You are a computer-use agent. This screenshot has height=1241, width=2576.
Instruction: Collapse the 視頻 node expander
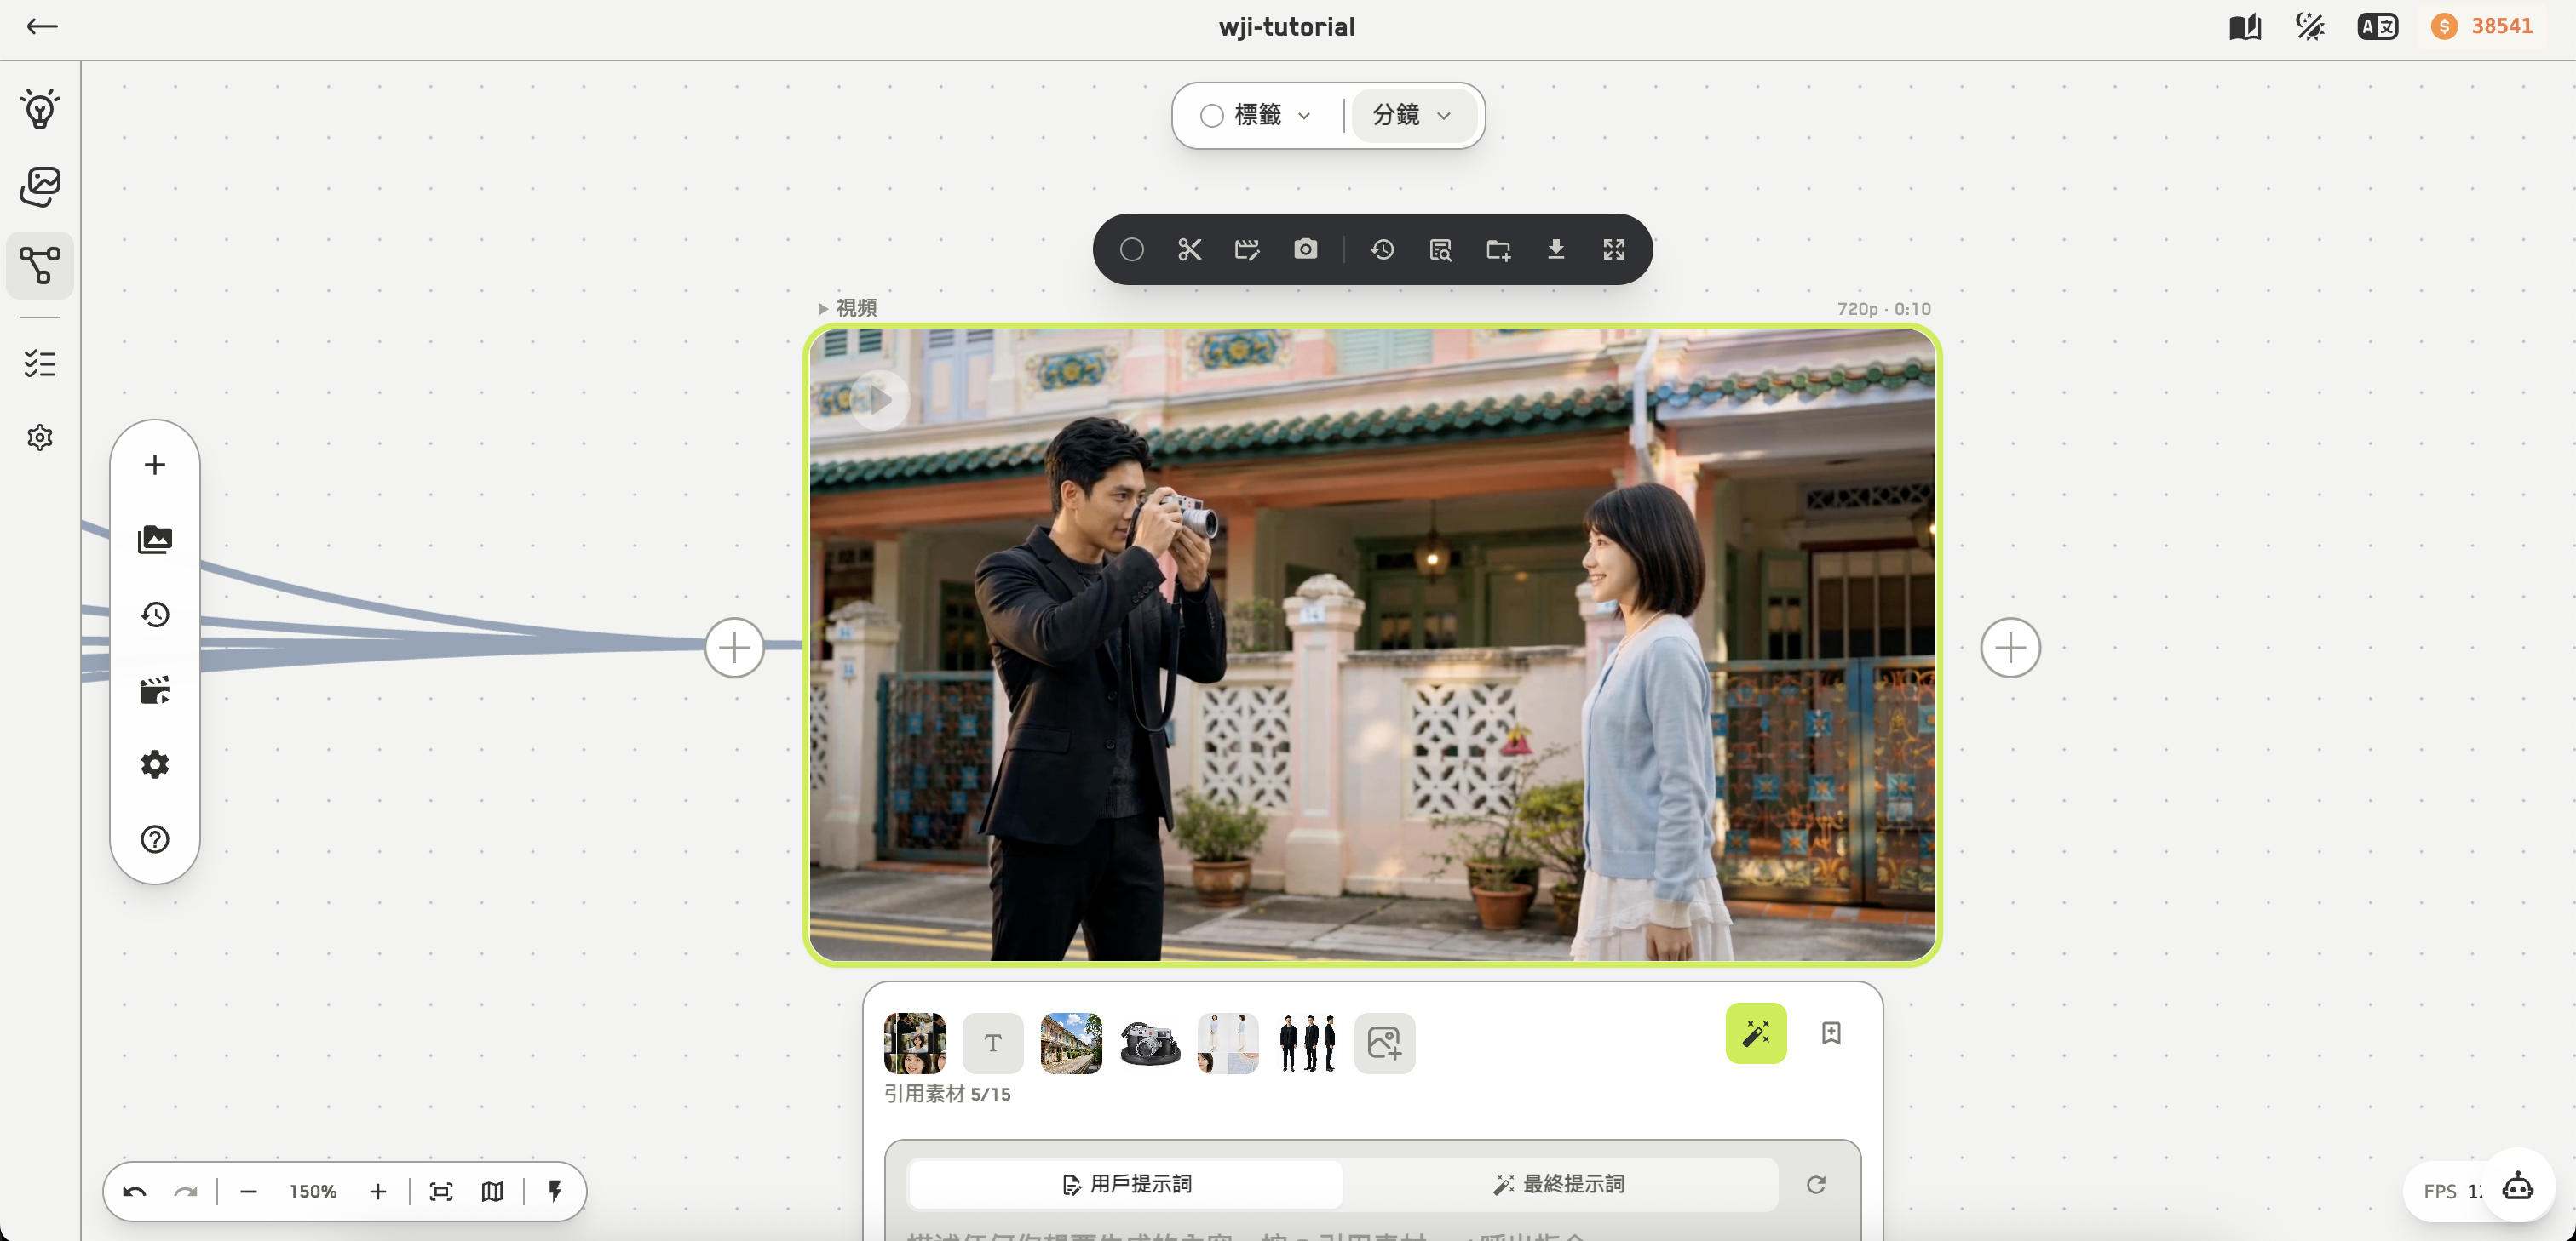coord(824,309)
